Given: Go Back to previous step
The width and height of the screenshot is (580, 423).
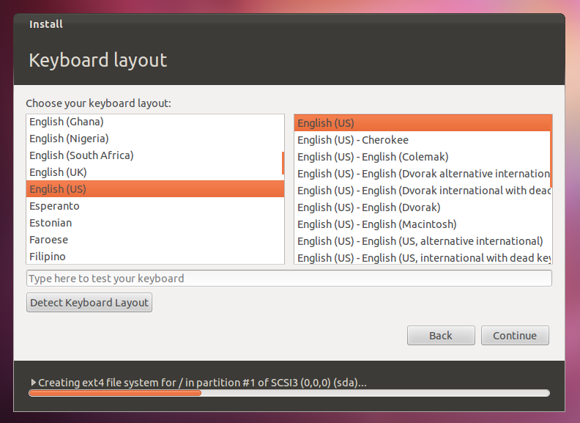Looking at the screenshot, I should pyautogui.click(x=441, y=336).
